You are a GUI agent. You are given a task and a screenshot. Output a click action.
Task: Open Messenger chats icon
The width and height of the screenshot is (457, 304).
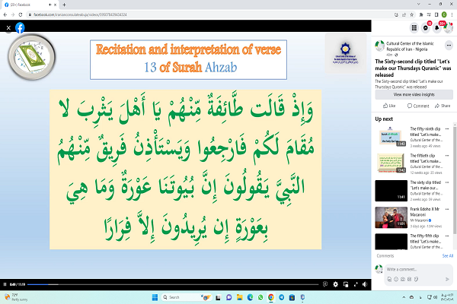click(426, 27)
